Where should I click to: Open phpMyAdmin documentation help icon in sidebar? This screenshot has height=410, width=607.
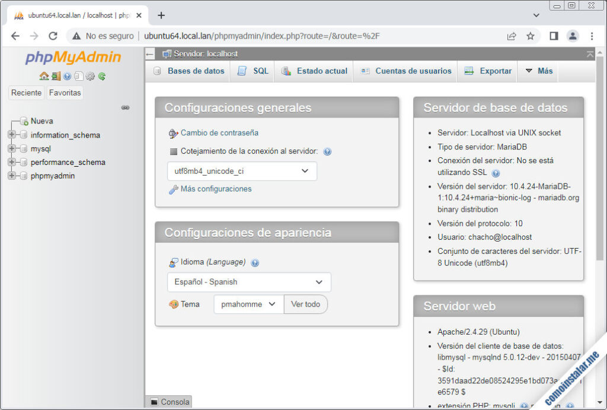67,76
